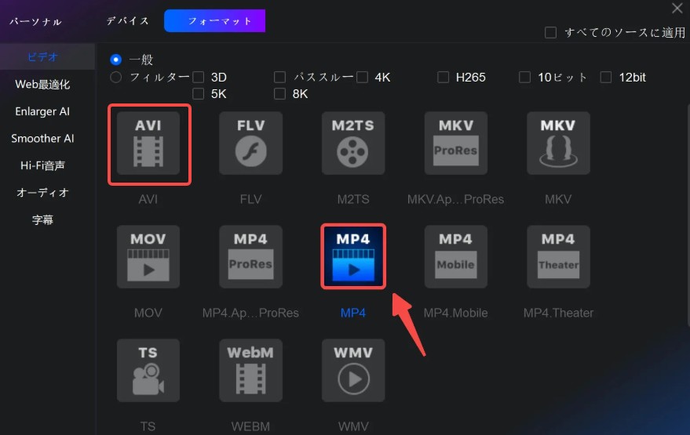The image size is (690, 435).
Task: Select 字幕 in the sidebar
Action: point(42,219)
